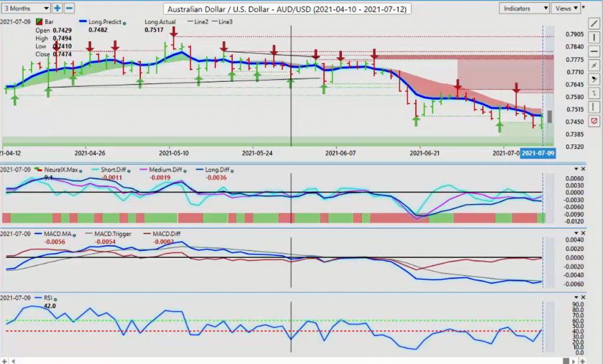Click the Bar legend color icon
The image size is (603, 364).
(x=39, y=22)
